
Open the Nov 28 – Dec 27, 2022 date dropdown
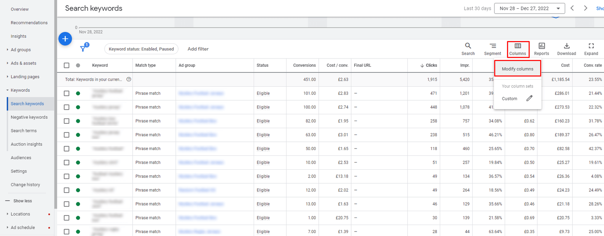tap(529, 8)
